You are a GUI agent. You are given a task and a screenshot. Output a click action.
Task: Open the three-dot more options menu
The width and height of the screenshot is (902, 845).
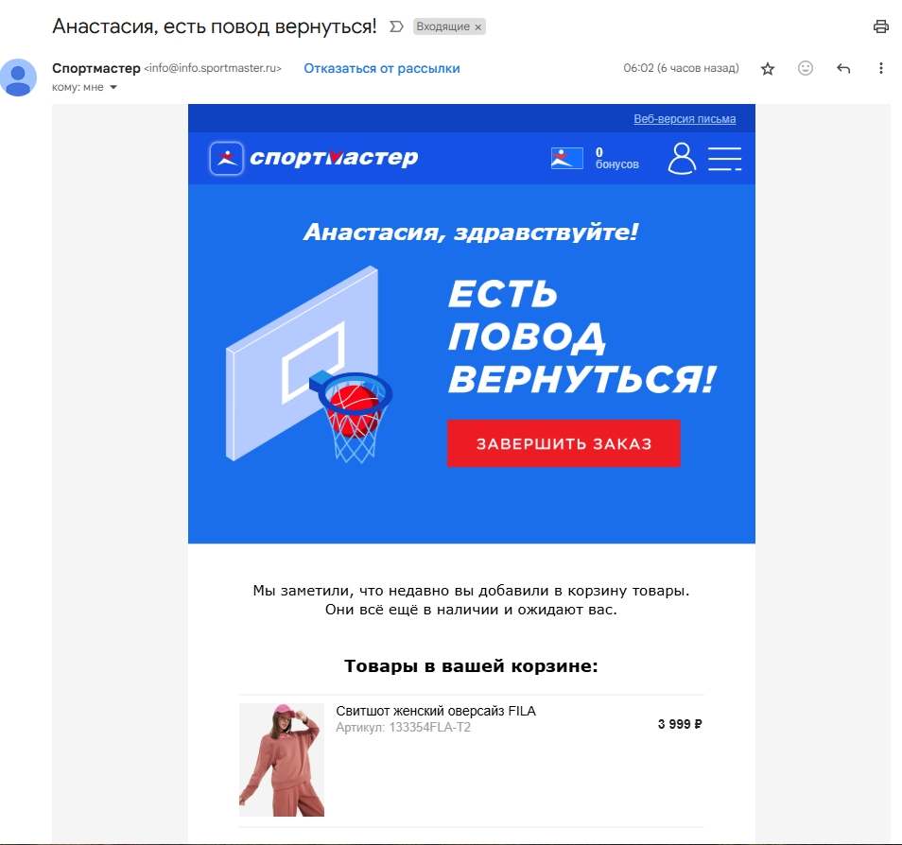(x=880, y=68)
